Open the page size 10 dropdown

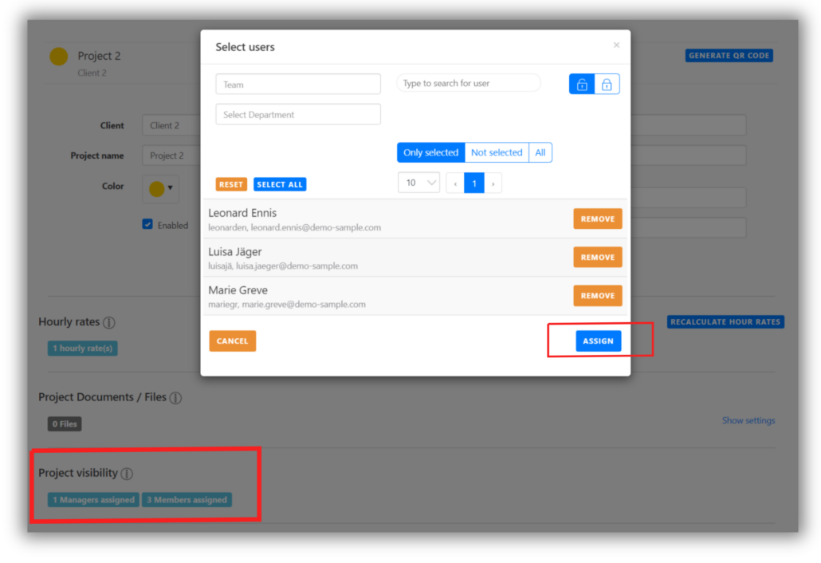[418, 183]
